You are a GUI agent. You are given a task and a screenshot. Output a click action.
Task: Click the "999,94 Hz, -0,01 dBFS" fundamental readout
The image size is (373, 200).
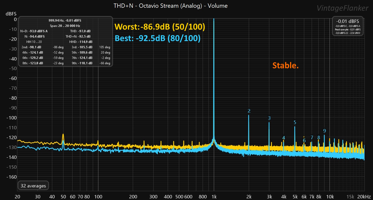coord(65,21)
